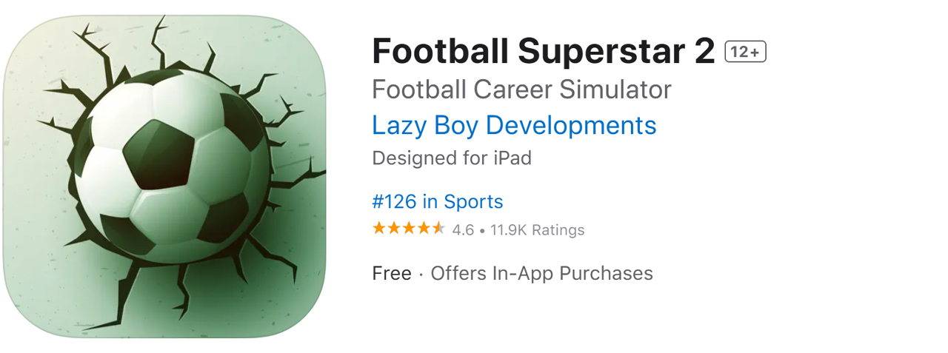
Task: Click the fourth rating star
Action: [x=424, y=229]
